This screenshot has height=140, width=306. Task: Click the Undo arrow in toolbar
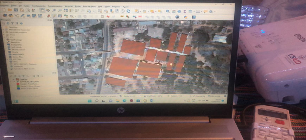pyautogui.click(x=108, y=16)
